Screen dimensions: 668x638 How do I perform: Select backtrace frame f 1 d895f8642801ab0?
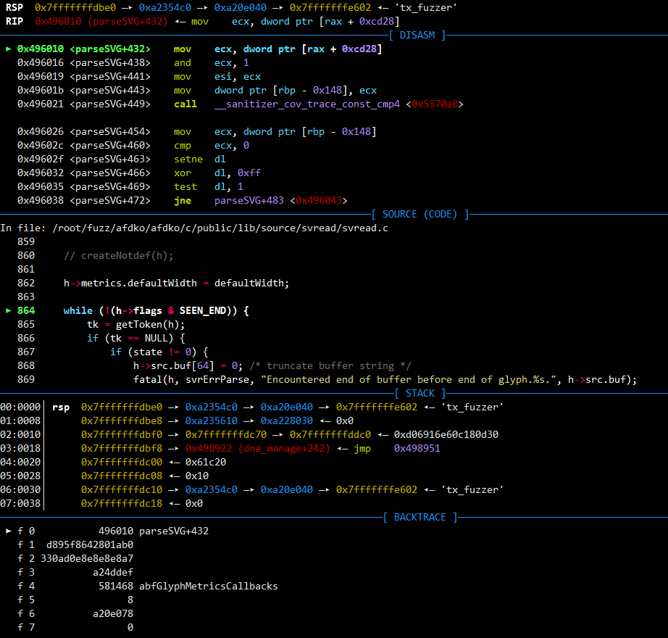[75, 544]
